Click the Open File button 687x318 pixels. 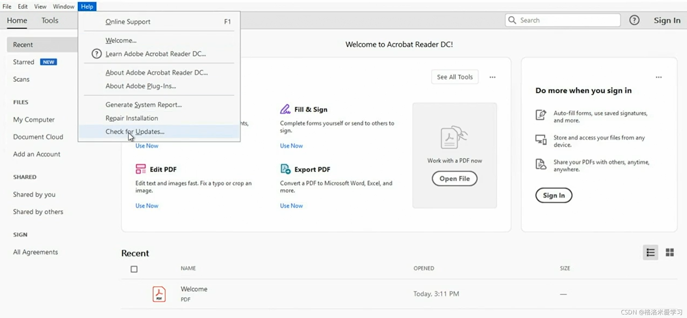pyautogui.click(x=454, y=179)
